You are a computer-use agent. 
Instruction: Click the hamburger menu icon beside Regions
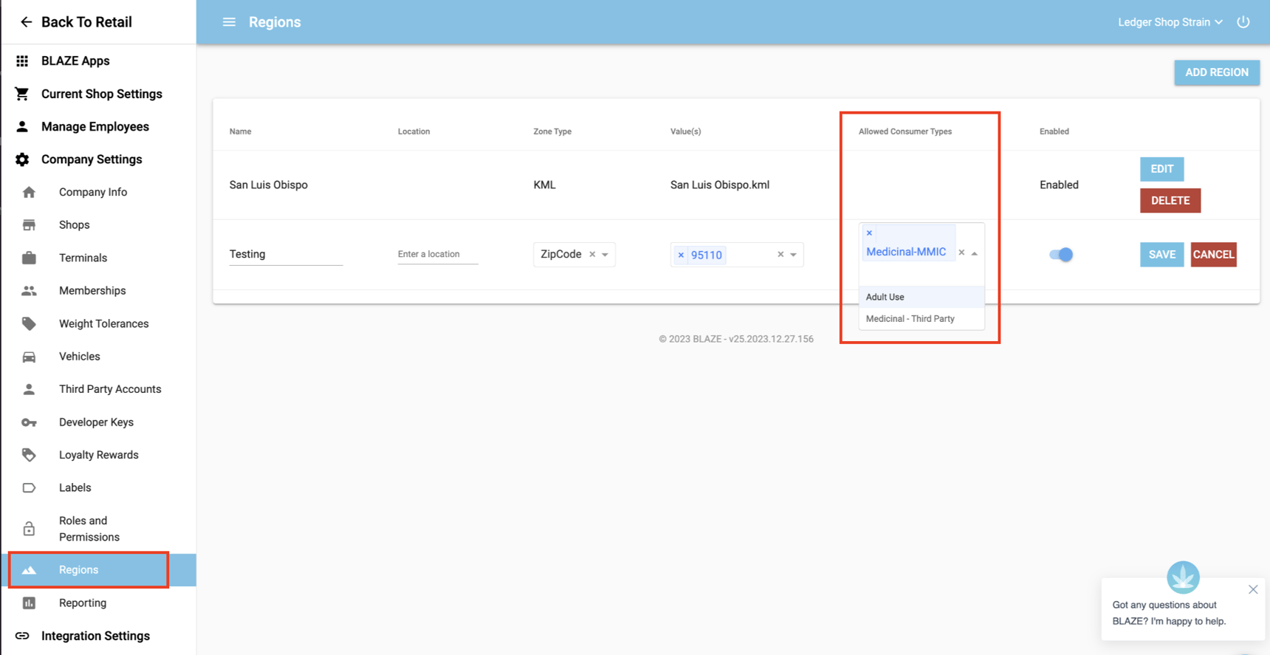229,22
